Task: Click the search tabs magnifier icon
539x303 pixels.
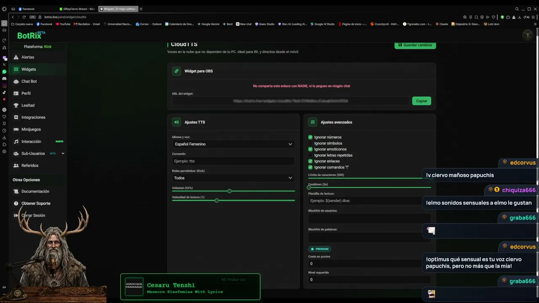Action: pyautogui.click(x=517, y=9)
